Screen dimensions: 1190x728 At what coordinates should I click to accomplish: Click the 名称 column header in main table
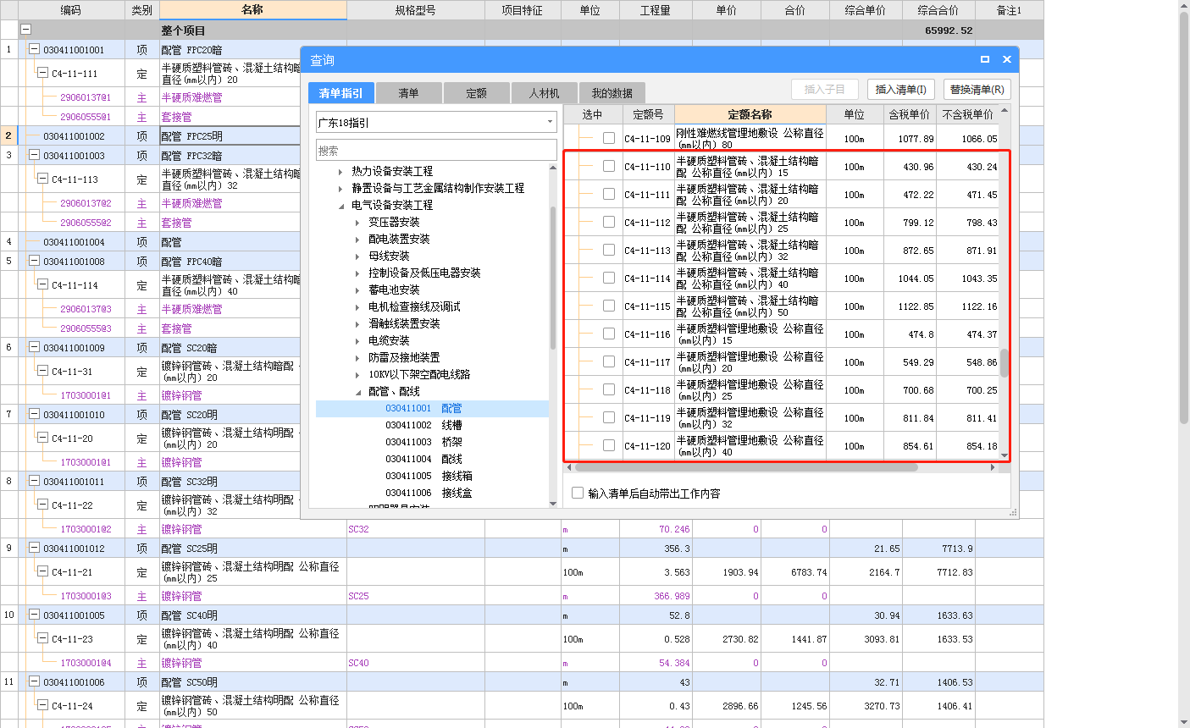[252, 10]
